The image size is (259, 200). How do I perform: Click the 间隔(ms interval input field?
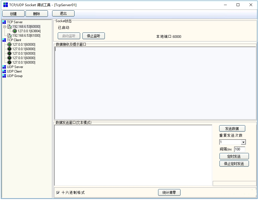click(240, 149)
